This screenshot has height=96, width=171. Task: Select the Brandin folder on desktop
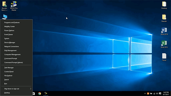click(164, 18)
